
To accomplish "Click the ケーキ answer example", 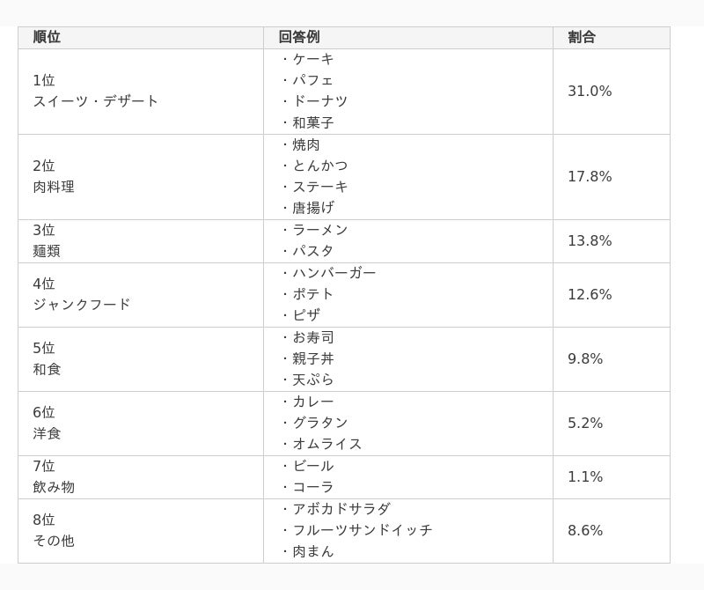I will click(x=313, y=59).
